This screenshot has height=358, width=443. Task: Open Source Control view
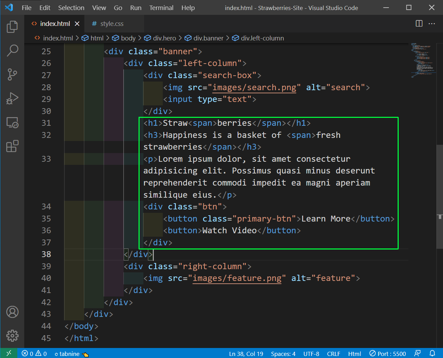point(12,74)
